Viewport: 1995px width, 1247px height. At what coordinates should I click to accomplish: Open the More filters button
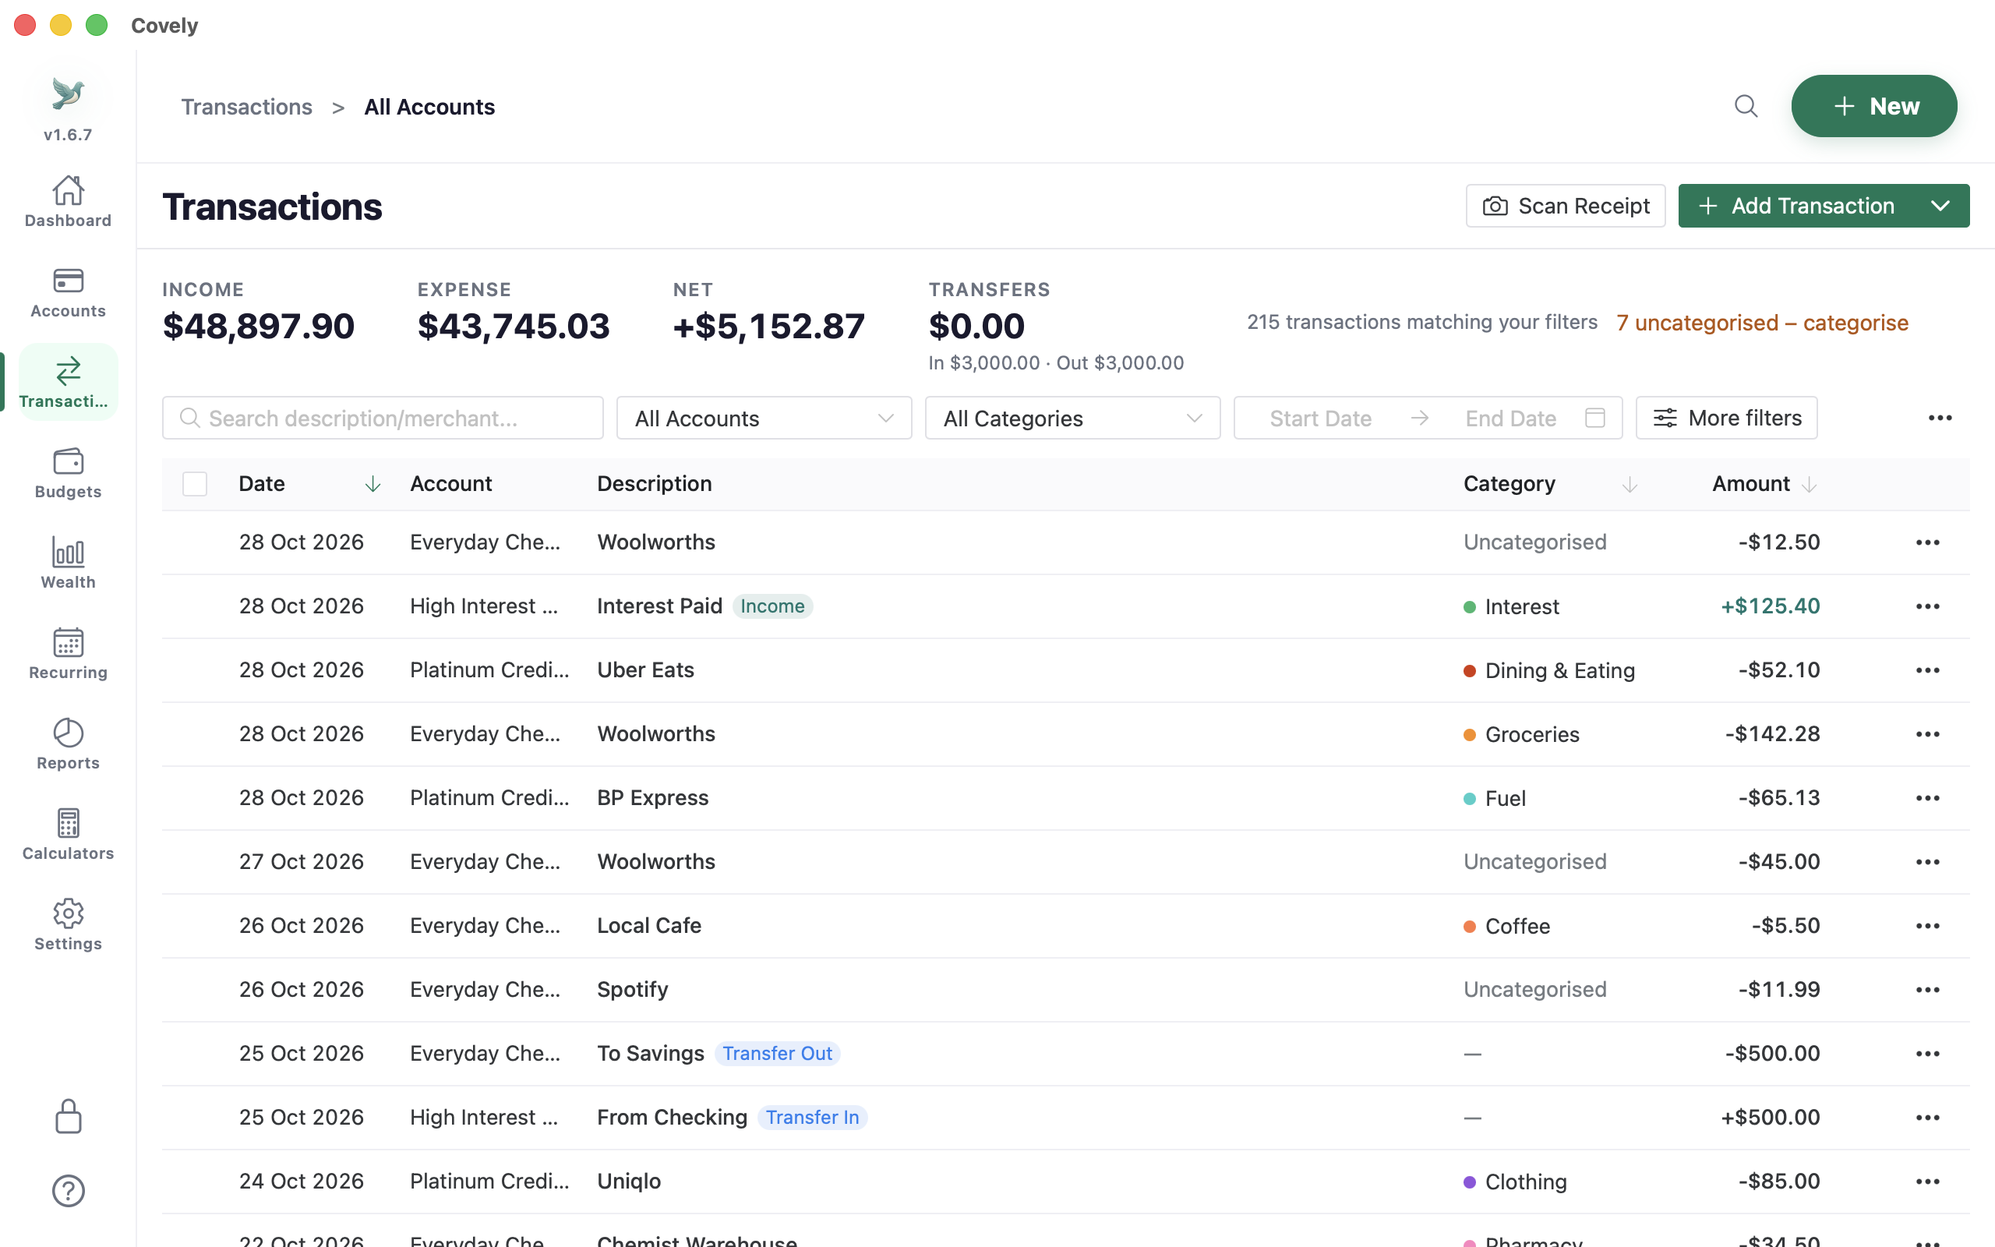point(1726,419)
